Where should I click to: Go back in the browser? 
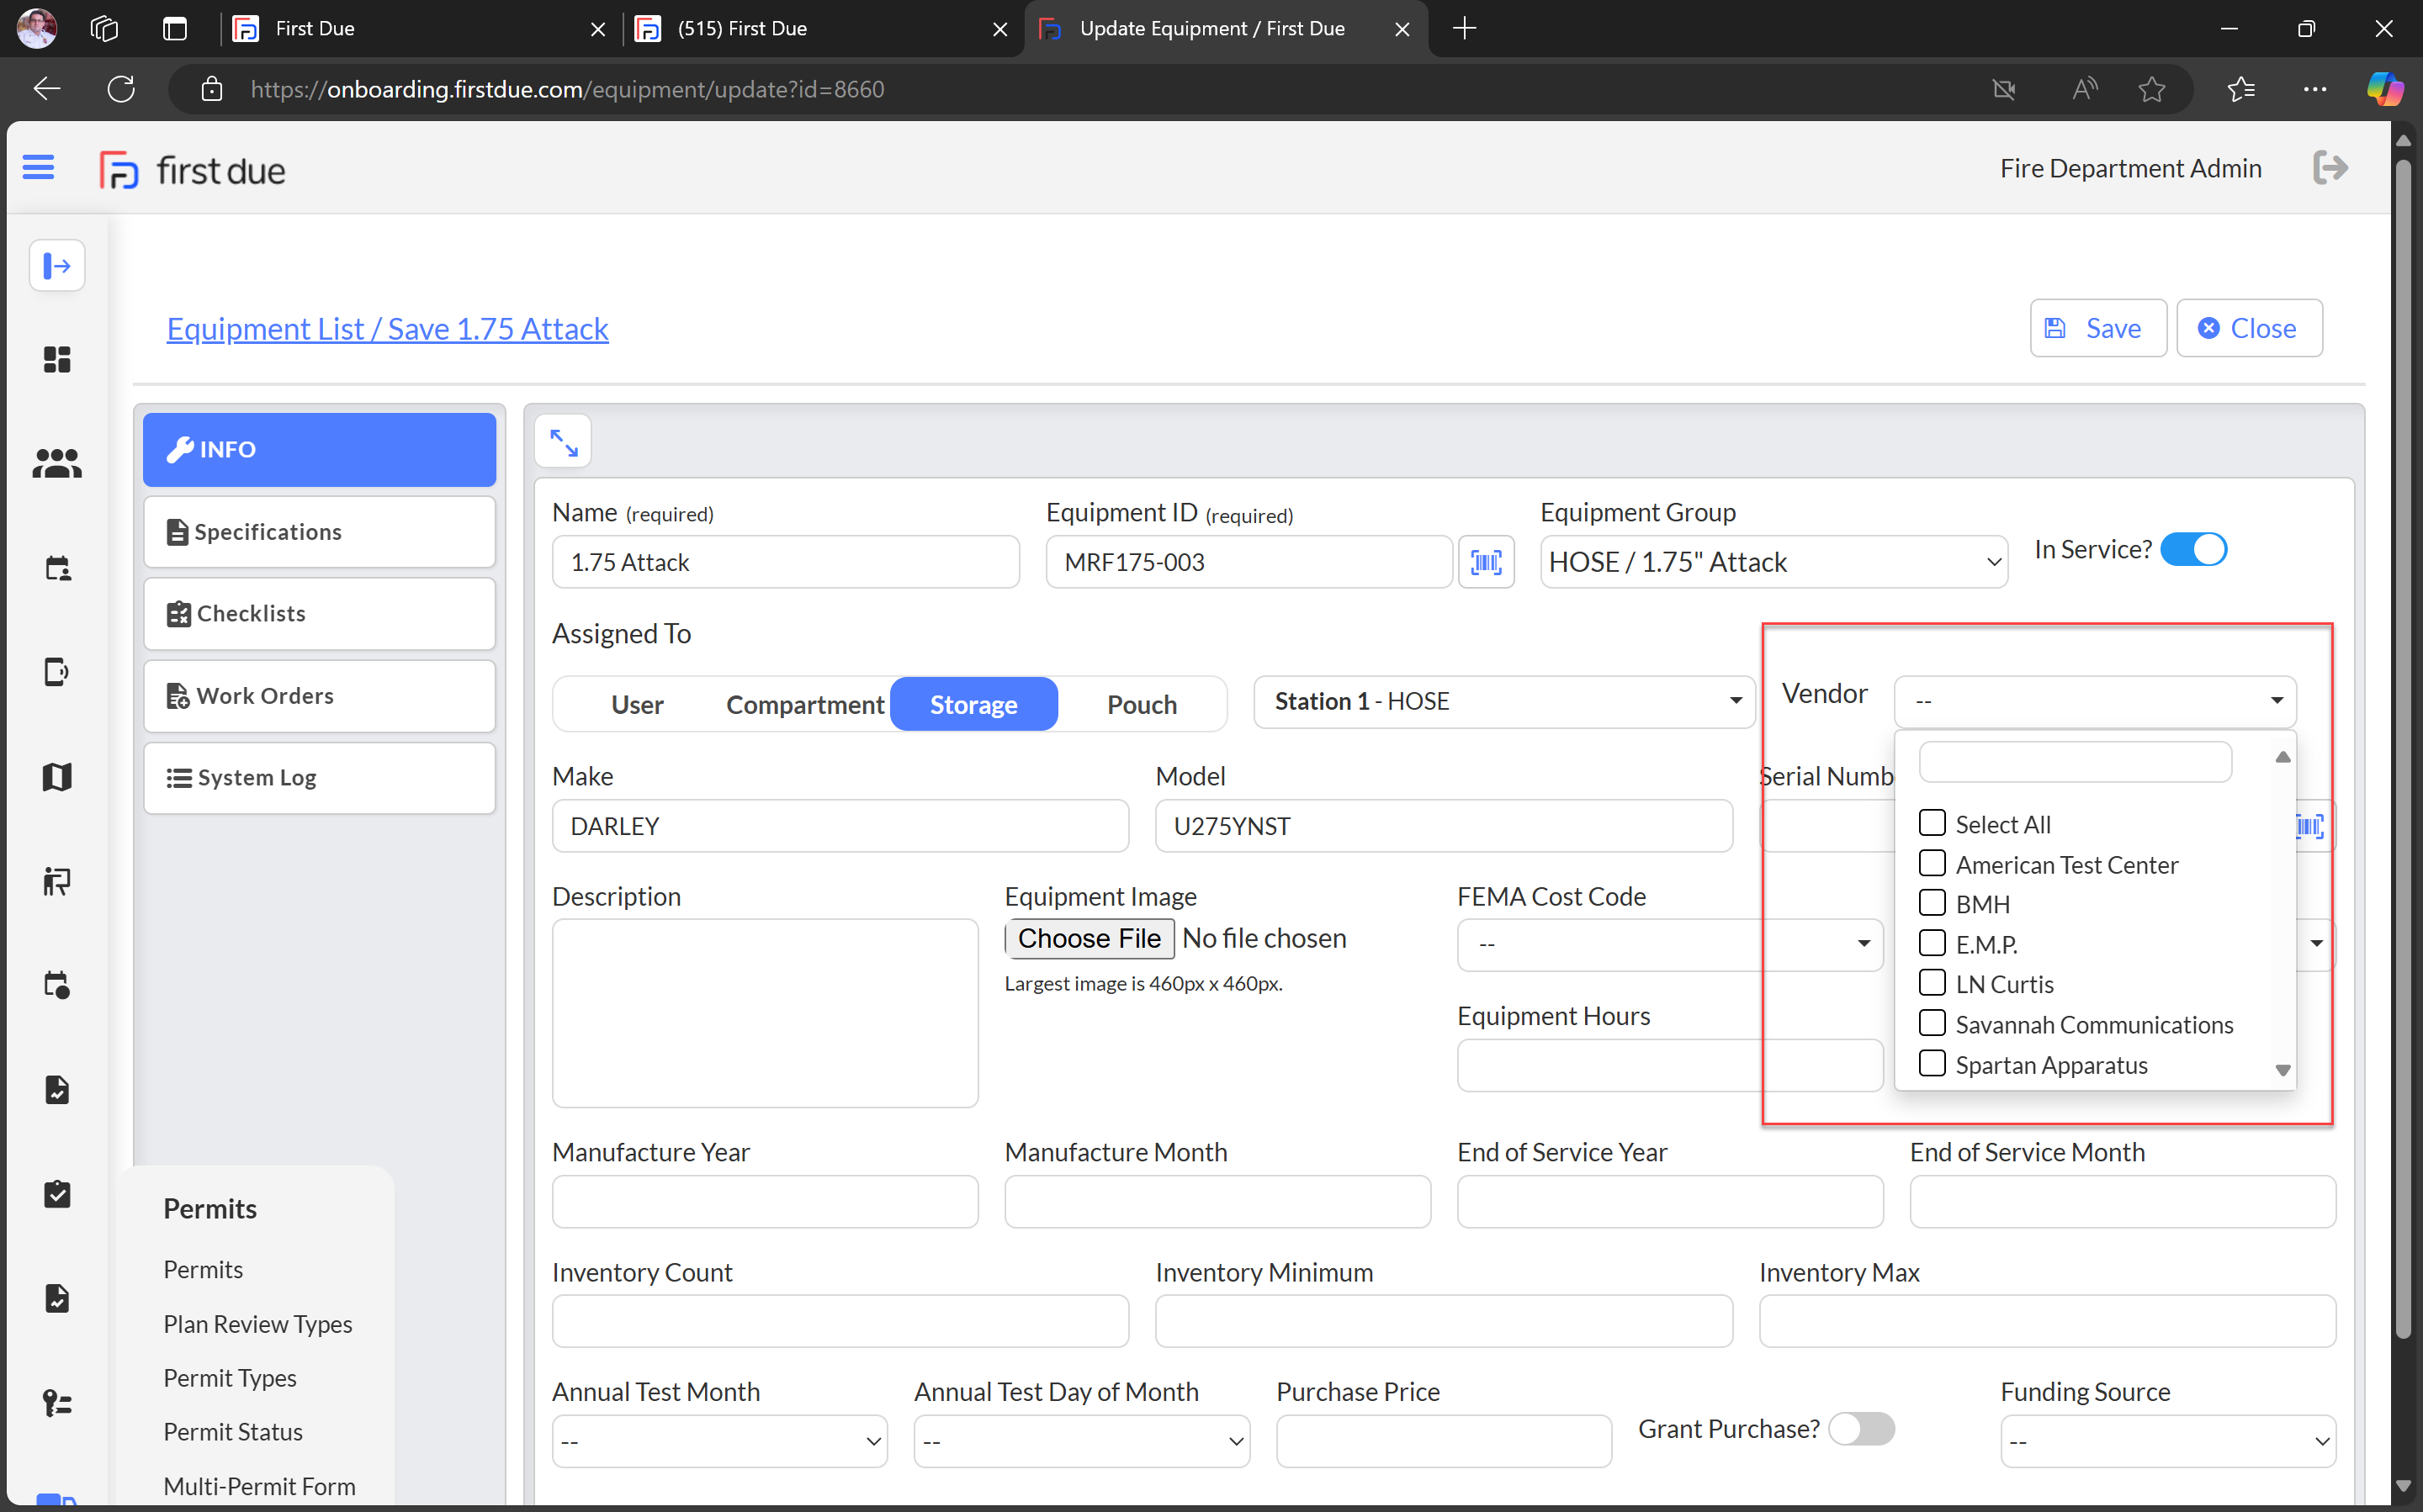(47, 89)
